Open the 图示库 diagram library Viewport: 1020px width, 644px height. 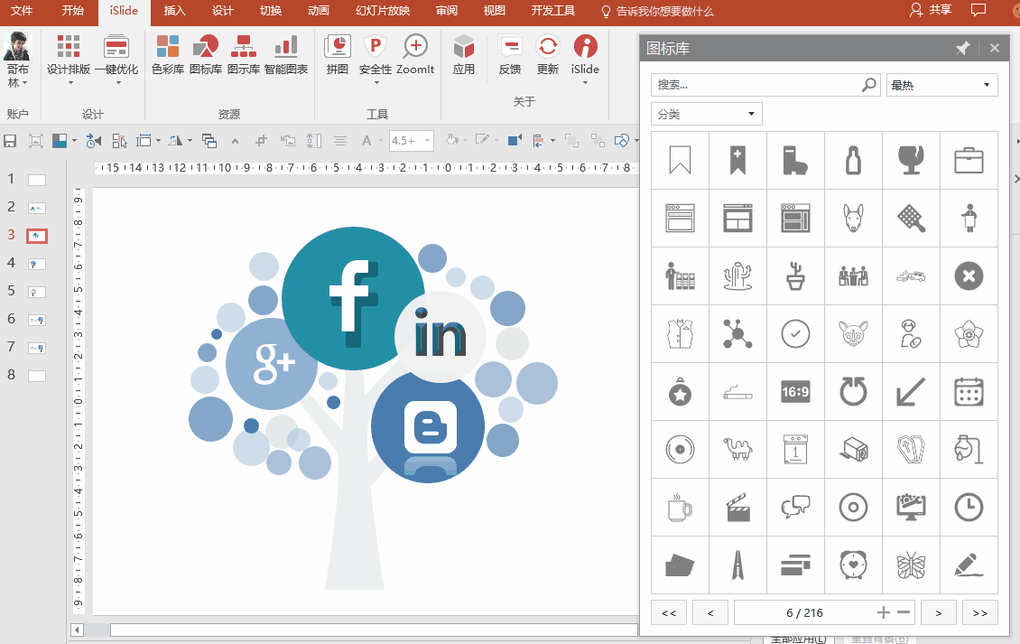pyautogui.click(x=244, y=55)
